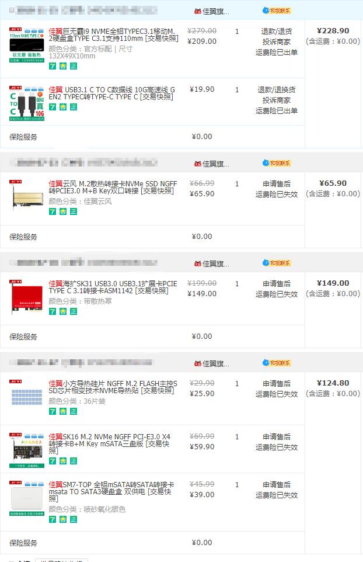Click 申请售后 for the SK16 M.2 NVMe item
Viewport: 363px width, 562px height.
click(277, 437)
